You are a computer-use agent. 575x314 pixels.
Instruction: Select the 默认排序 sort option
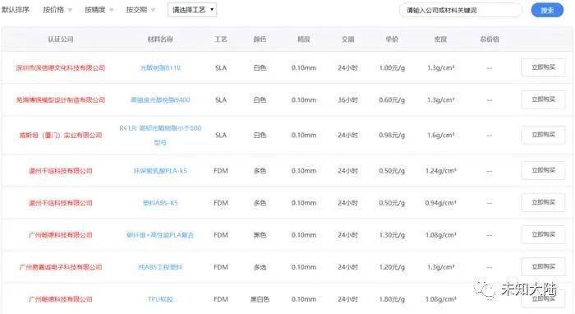tap(16, 10)
